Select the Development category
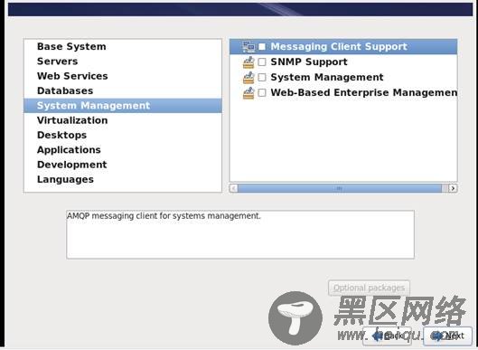This screenshot has width=478, height=350. coord(123,165)
